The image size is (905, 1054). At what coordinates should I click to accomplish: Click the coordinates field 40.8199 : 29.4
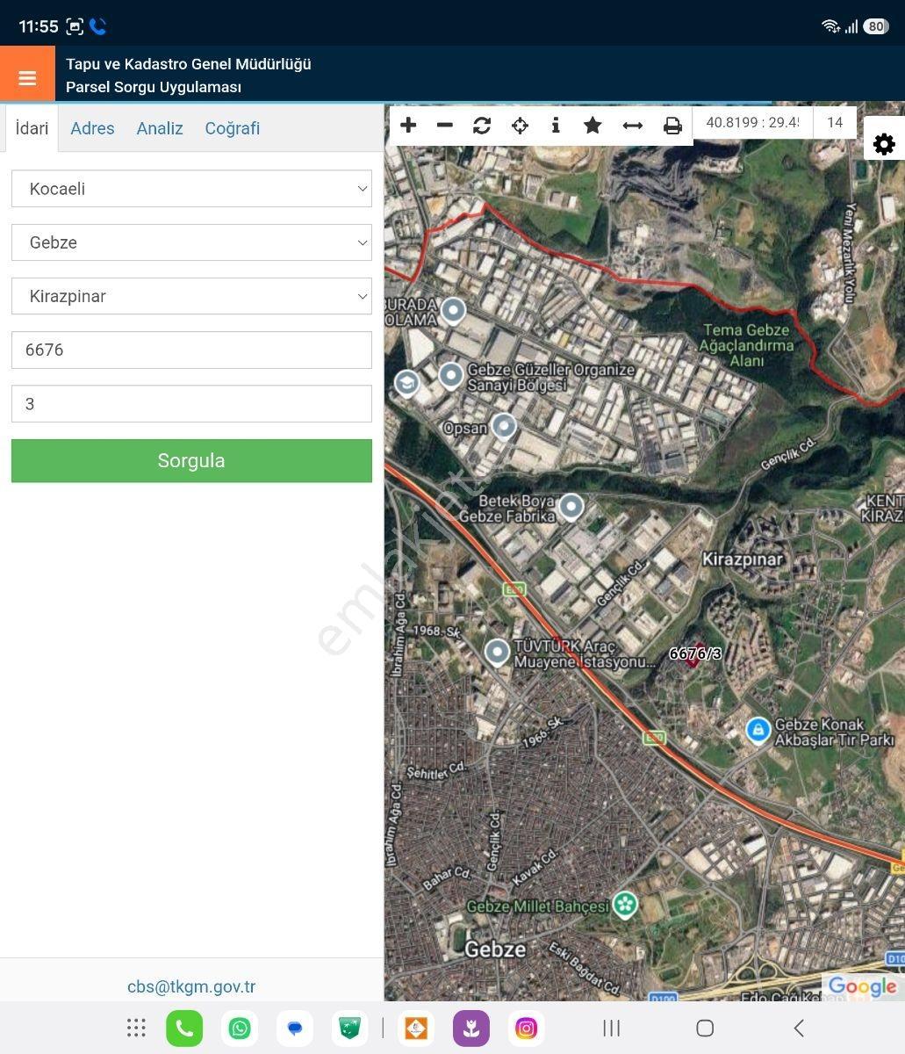(753, 123)
